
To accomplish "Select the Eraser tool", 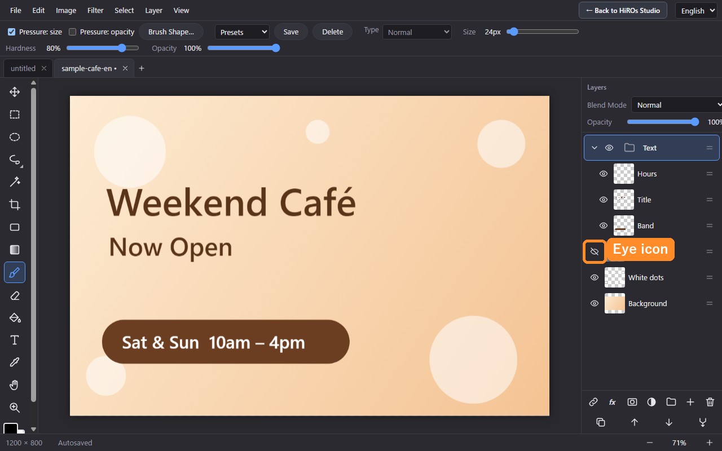I will click(x=15, y=295).
